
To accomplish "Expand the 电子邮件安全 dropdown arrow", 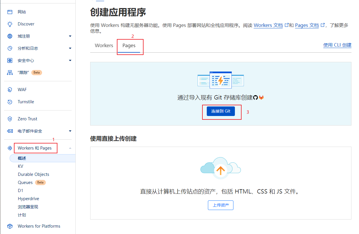I will pos(70,131).
